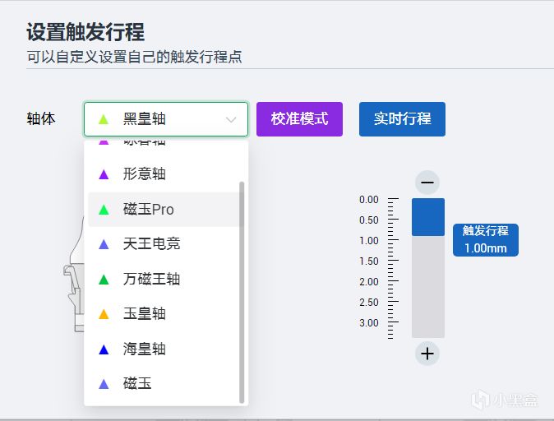Click the 触发行程 1.00mm value label
554x421 pixels.
485,239
